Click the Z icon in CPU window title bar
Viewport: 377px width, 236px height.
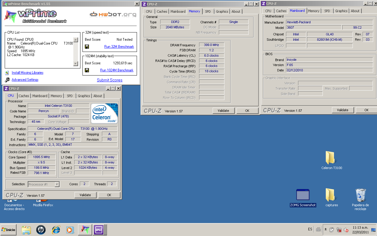[6, 88]
